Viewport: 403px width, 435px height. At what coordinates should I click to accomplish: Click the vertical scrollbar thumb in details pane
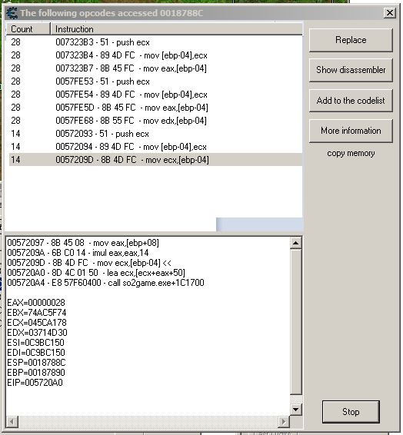point(296,322)
